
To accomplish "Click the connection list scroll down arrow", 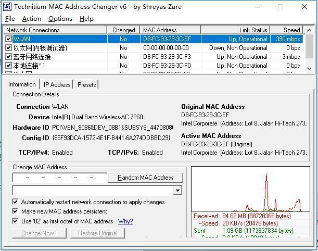I will pyautogui.click(x=309, y=68).
